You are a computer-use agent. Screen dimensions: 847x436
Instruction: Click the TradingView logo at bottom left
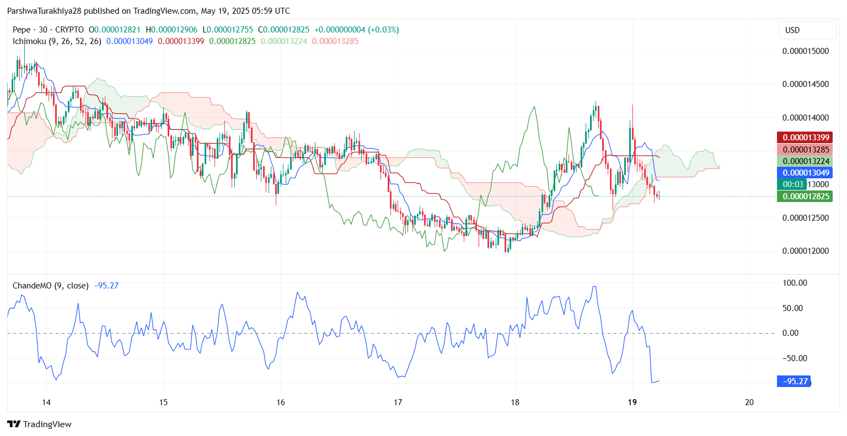click(39, 424)
